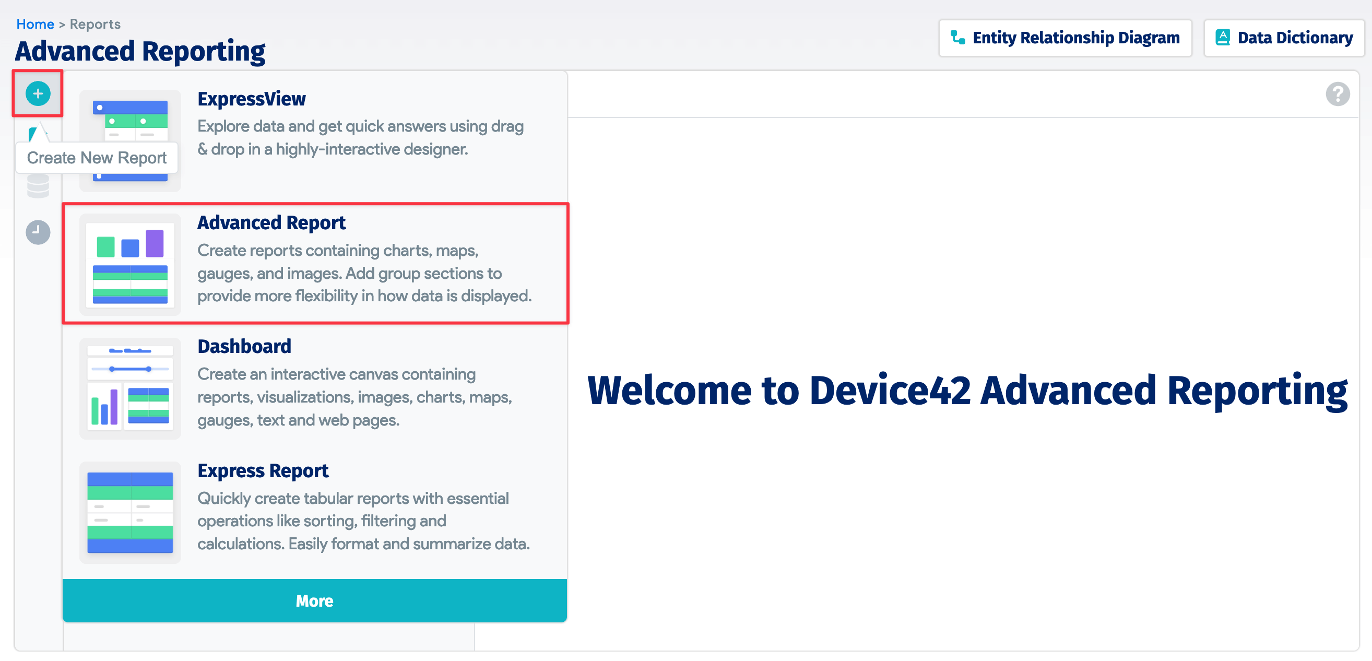Image resolution: width=1372 pixels, height=661 pixels.
Task: Click the Dashboard thumbnail image
Action: tap(130, 388)
